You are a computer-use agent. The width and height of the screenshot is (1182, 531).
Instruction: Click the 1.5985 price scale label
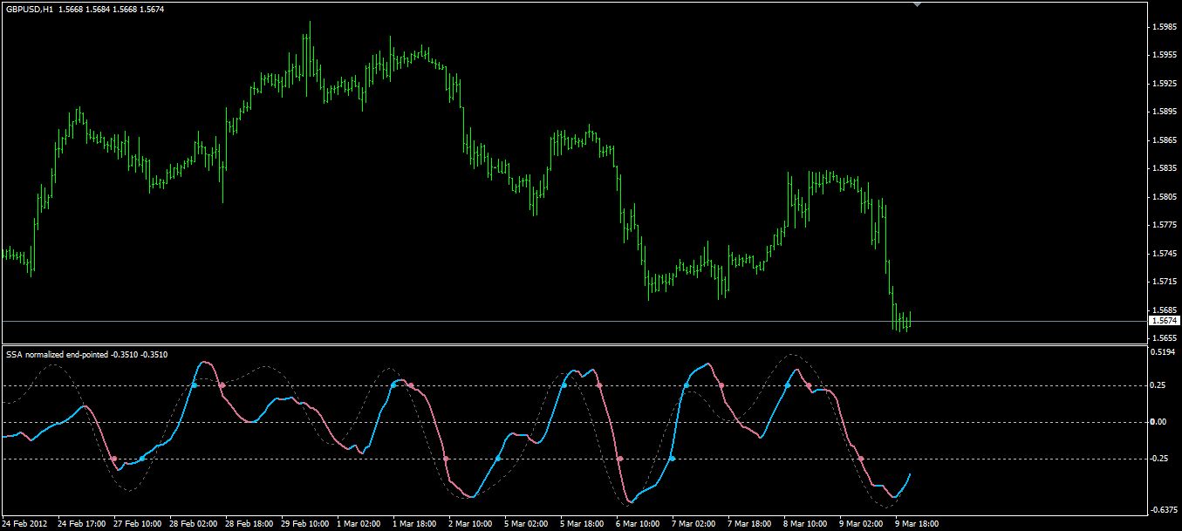click(x=1165, y=27)
